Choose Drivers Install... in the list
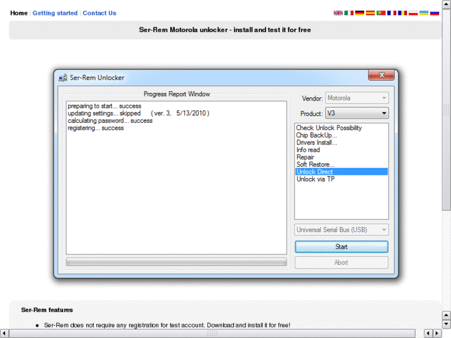 point(341,143)
